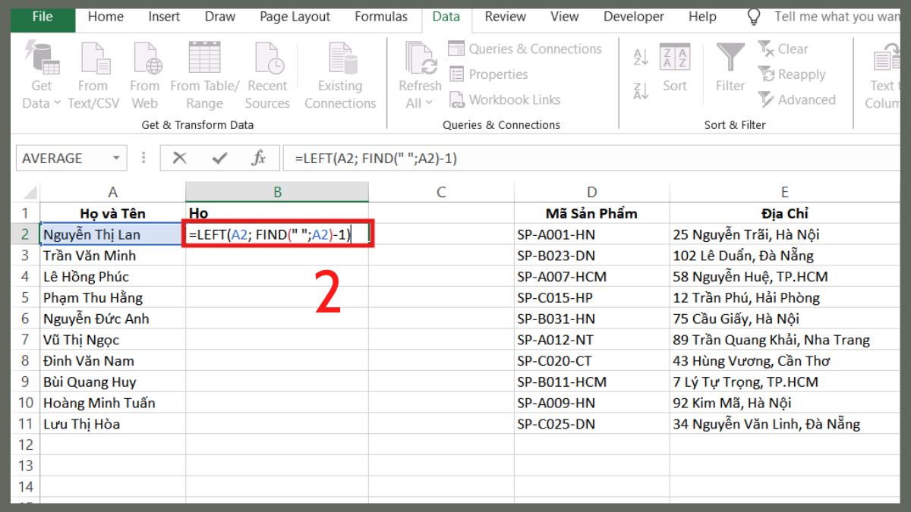The height and width of the screenshot is (512, 911).
Task: Click the Clear filter command
Action: click(790, 49)
